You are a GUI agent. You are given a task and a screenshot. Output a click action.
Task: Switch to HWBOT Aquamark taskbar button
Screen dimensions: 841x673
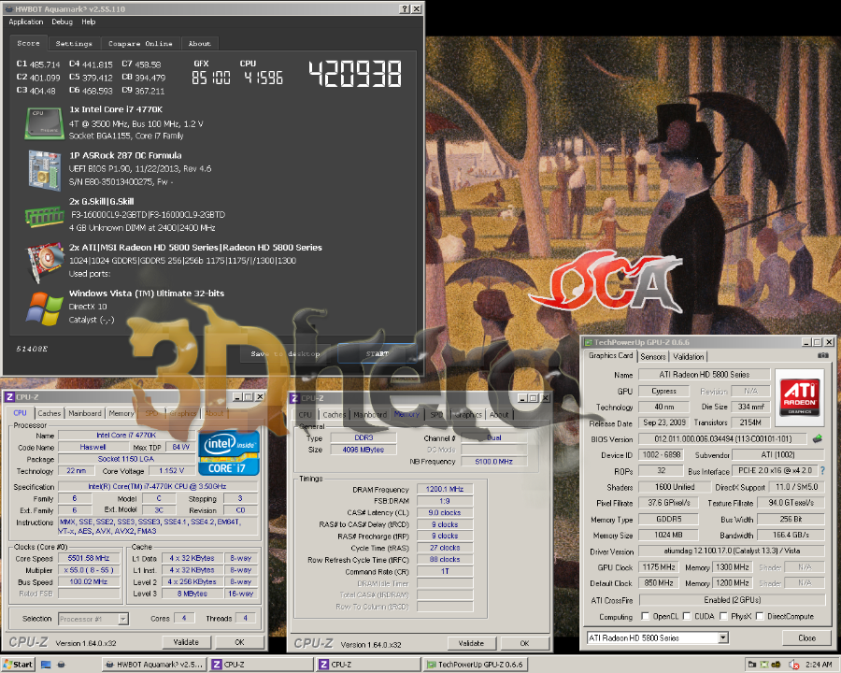(154, 665)
